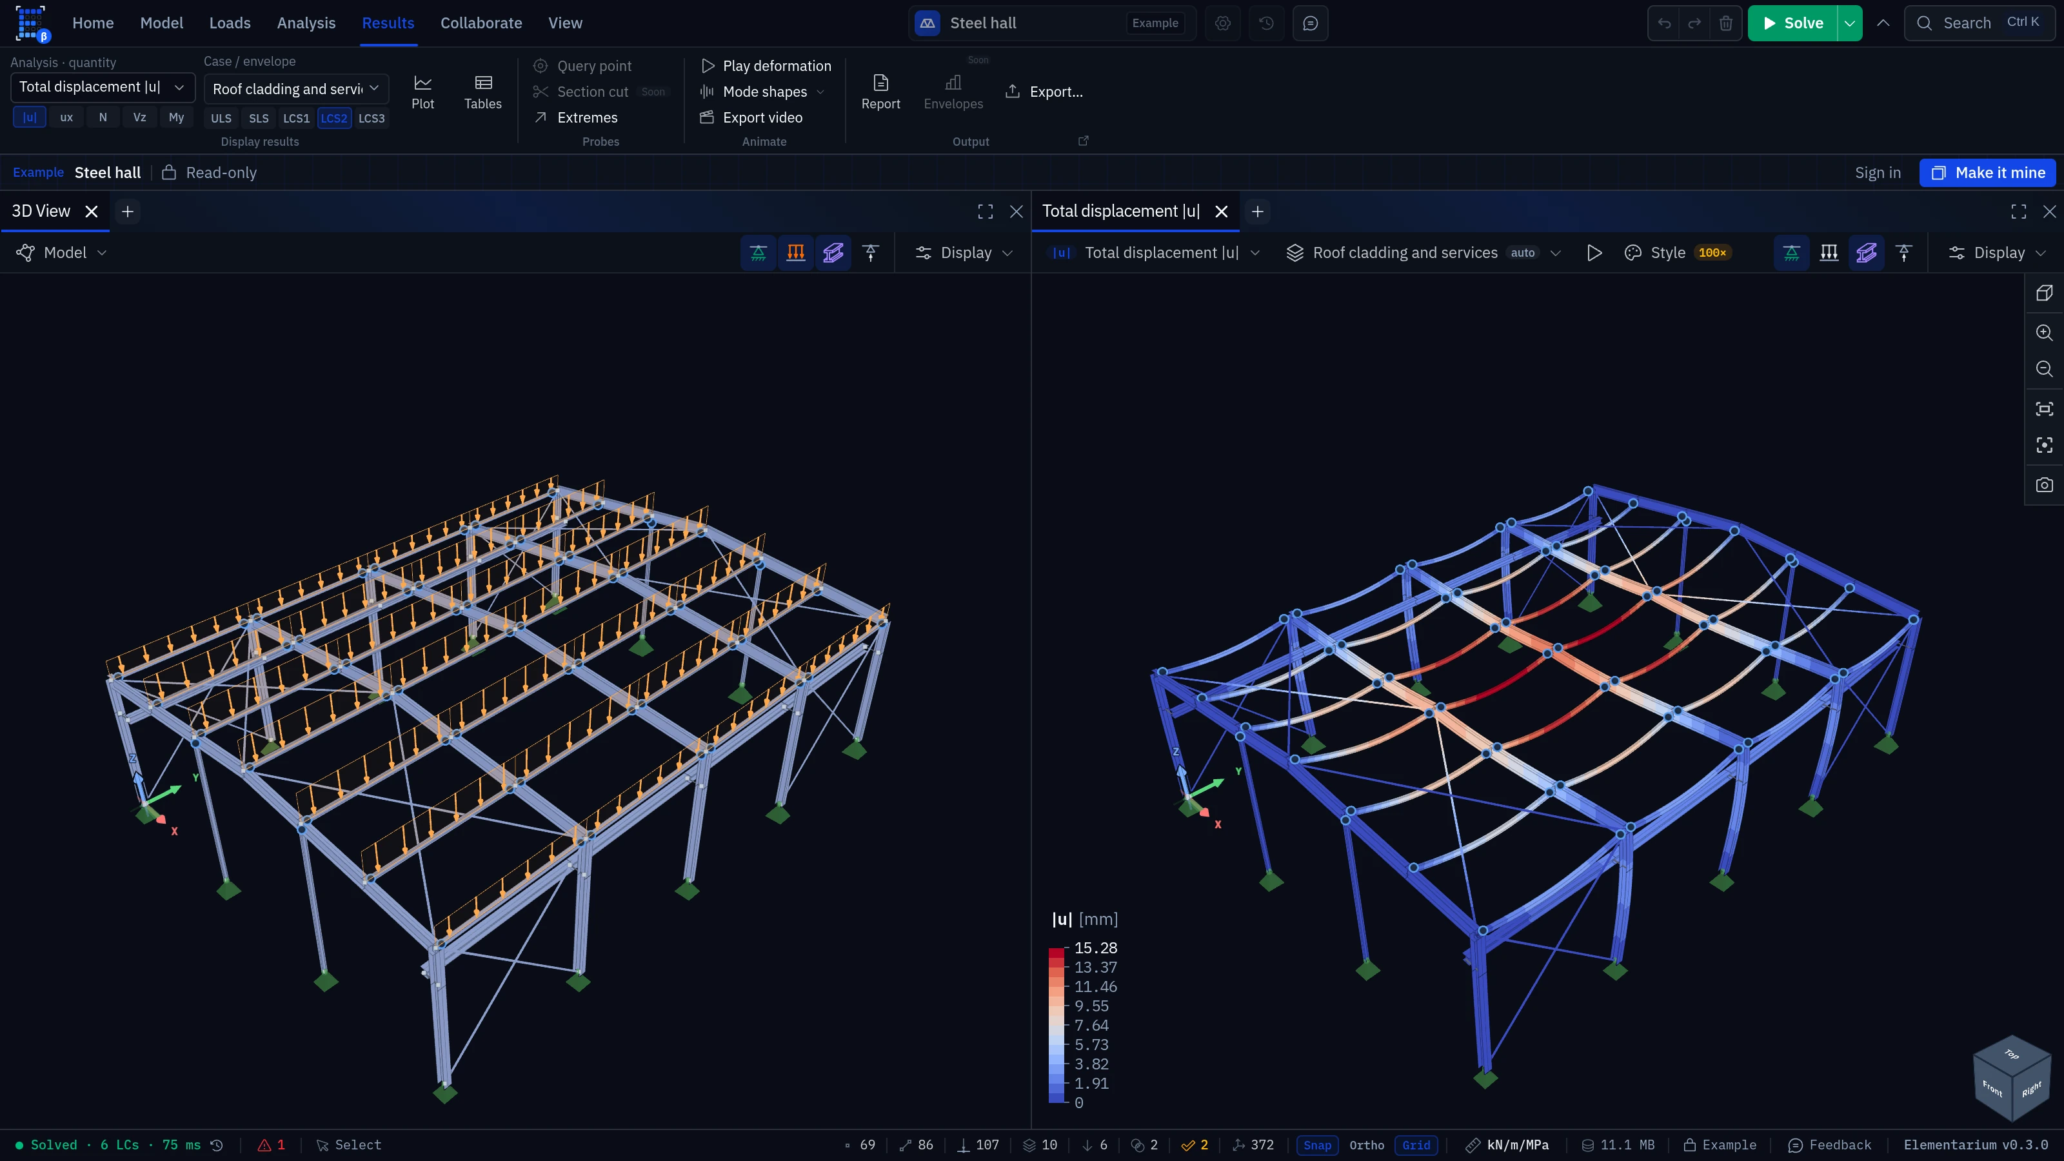The image size is (2064, 1161).
Task: Click the Export video option
Action: (751, 118)
